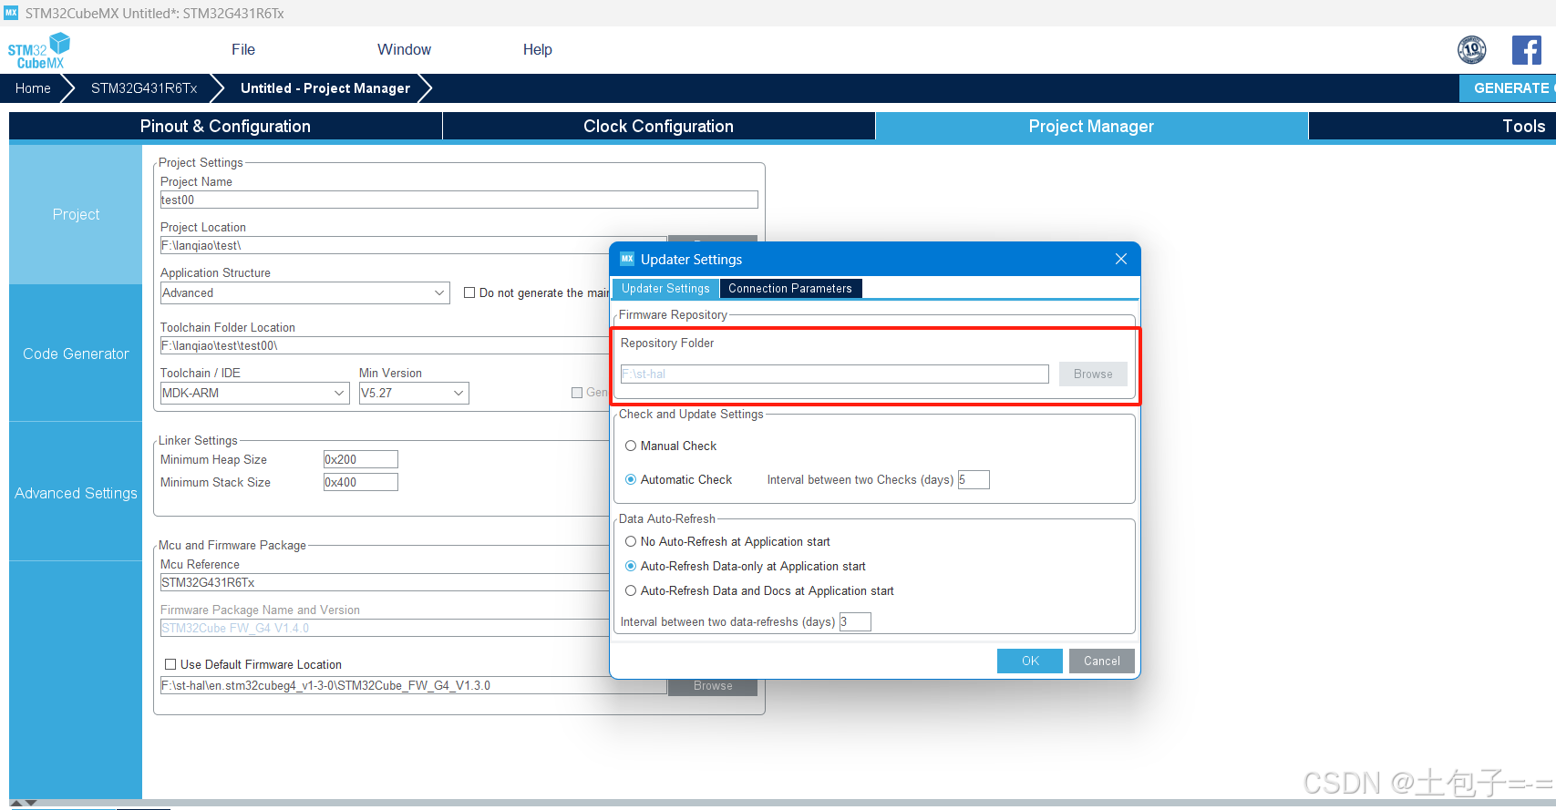Click the firmware location path field
The height and width of the screenshot is (810, 1556).
[414, 685]
